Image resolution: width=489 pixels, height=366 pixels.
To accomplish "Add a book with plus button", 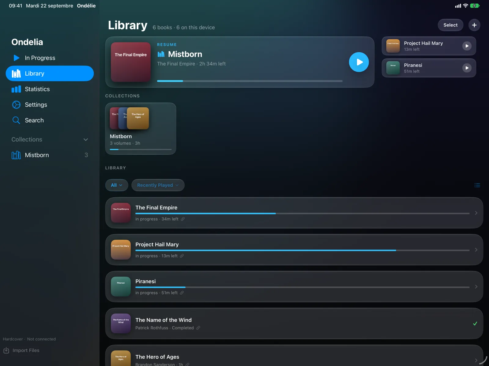I will (x=474, y=25).
